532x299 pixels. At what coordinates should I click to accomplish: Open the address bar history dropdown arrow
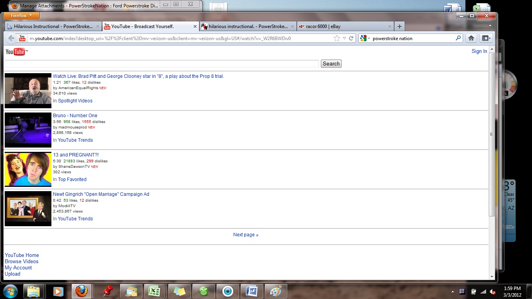click(x=344, y=38)
